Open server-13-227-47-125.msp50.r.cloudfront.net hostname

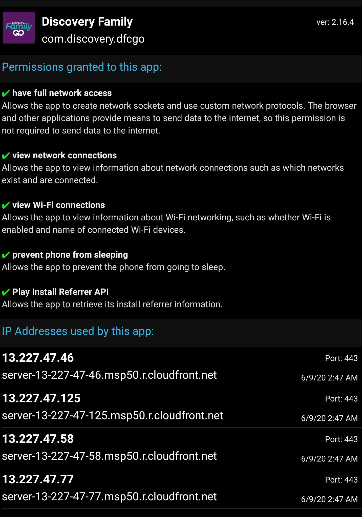click(x=112, y=416)
